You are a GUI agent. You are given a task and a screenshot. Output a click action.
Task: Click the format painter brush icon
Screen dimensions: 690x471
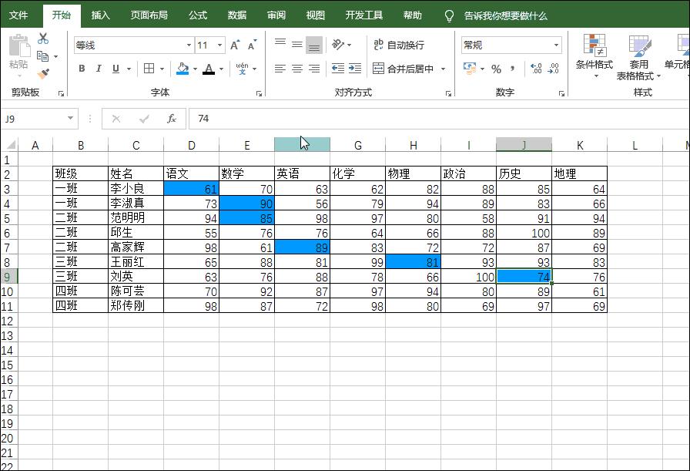tap(43, 71)
